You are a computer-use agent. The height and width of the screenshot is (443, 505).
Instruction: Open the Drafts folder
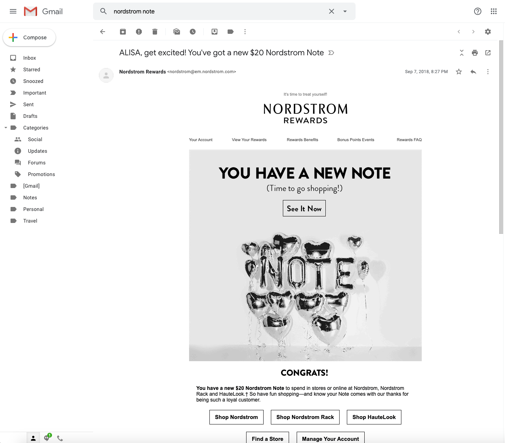tap(30, 116)
